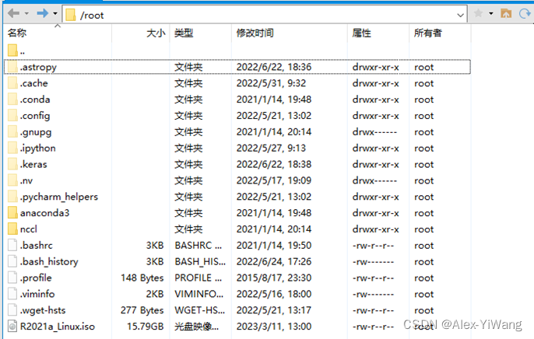
Task: Select the .bashrc file icon
Action: pyautogui.click(x=12, y=245)
